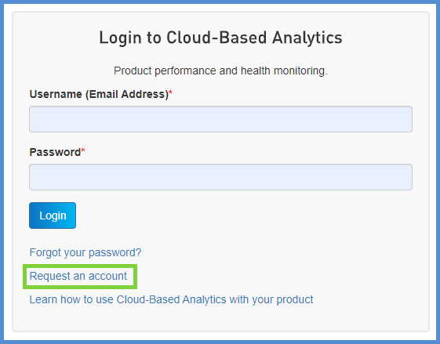Viewport: 440px width, 344px height.
Task: Click the Product performance and health monitoring text
Action: pyautogui.click(x=220, y=71)
